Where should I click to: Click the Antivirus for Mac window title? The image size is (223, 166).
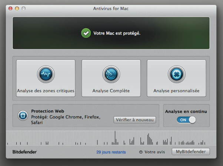coord(111,8)
